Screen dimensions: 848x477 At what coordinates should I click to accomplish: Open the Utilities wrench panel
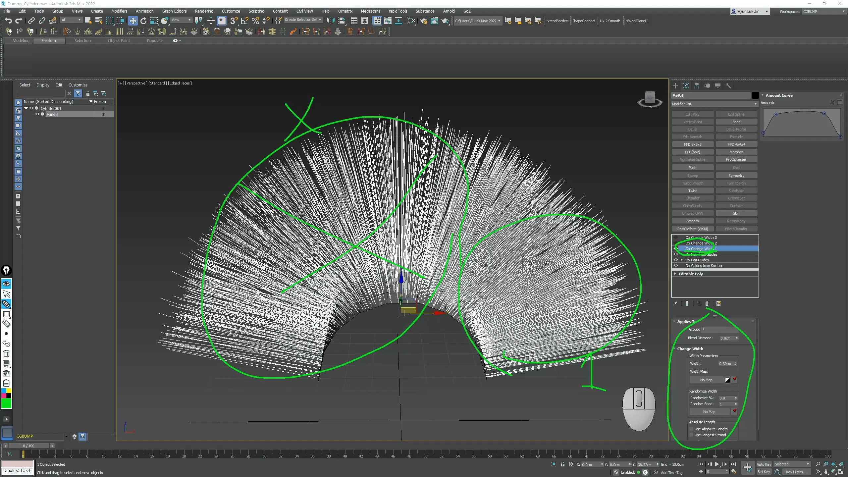[x=728, y=86]
